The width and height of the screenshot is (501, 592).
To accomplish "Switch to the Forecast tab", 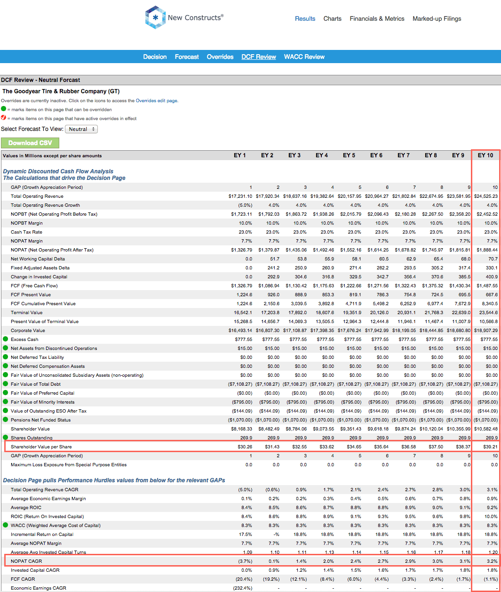I will (x=187, y=57).
